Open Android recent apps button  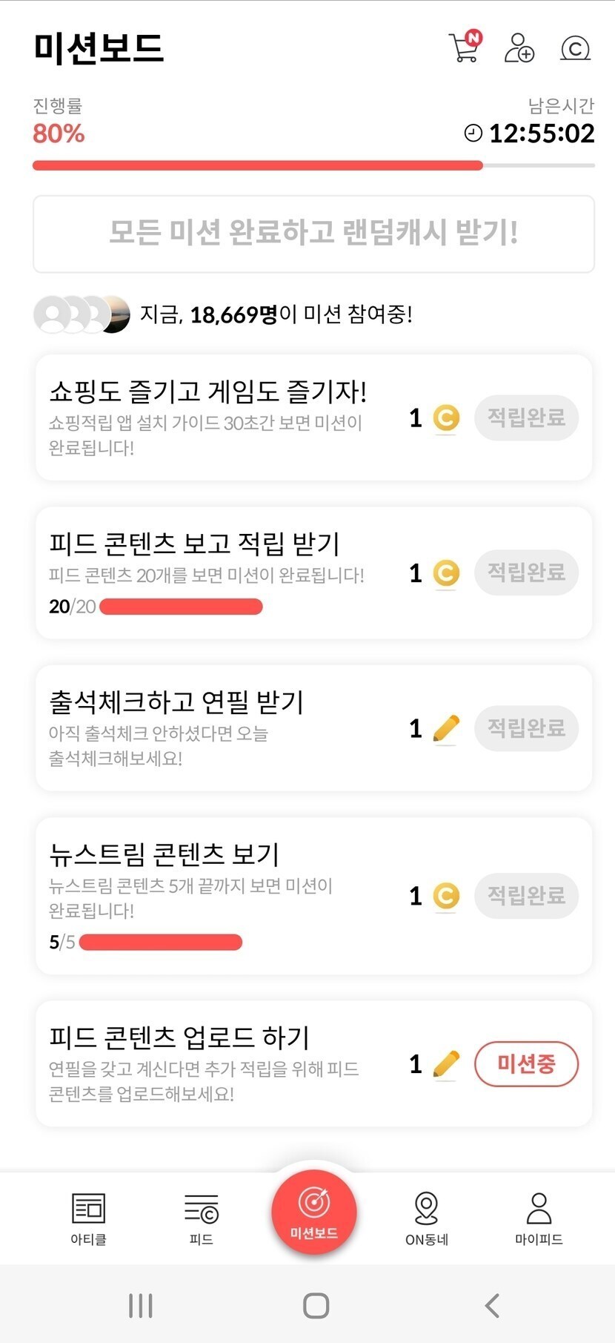(x=141, y=1306)
